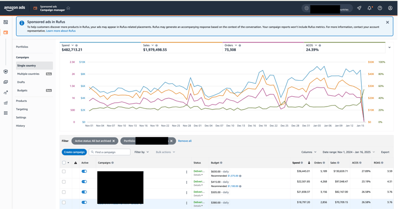Tick the select-all campaigns checkbox
Viewport: 398px width, 209px height.
64,162
